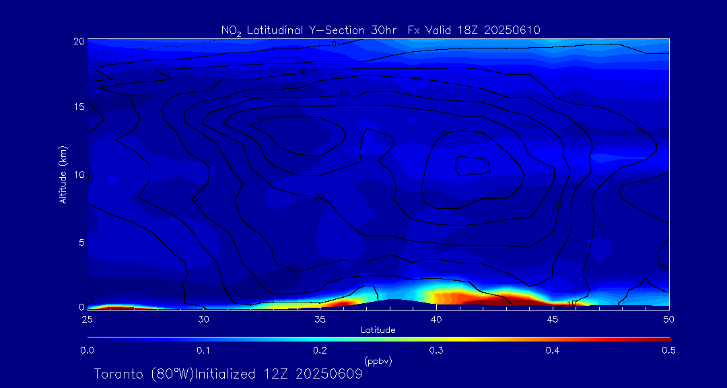The height and width of the screenshot is (388, 727).
Task: Click altitude axis tick label 20
Action: click(x=79, y=40)
